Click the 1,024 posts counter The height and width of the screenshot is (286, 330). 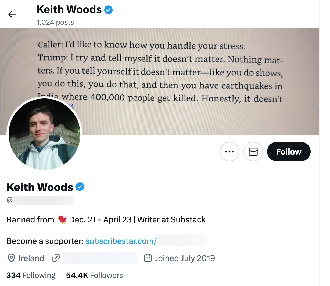click(x=55, y=22)
